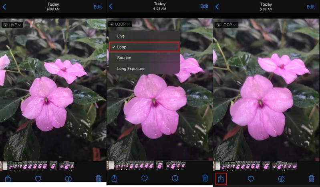Open the LIVE effect dropdown in left screenshot
This screenshot has width=320, height=187.
tap(12, 25)
